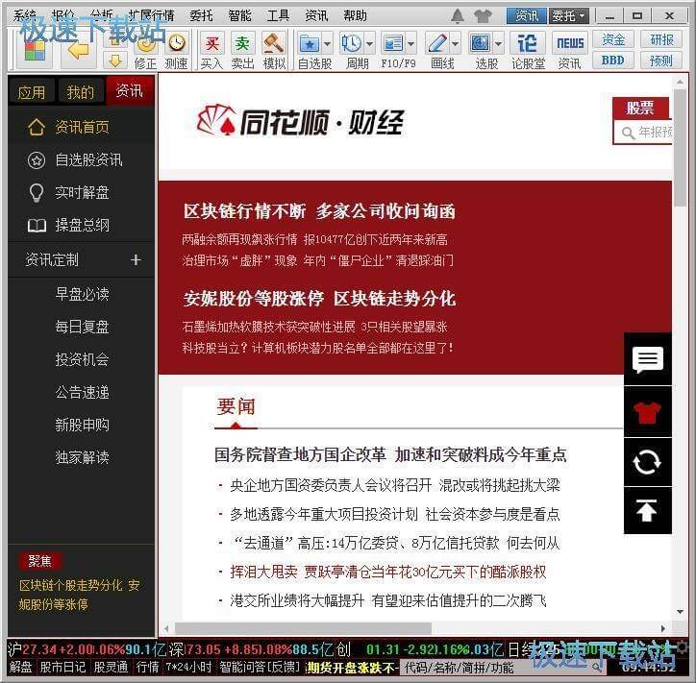This screenshot has height=683, width=696.
Task: Click the house icon beside 资讯首页
Action: pyautogui.click(x=37, y=128)
